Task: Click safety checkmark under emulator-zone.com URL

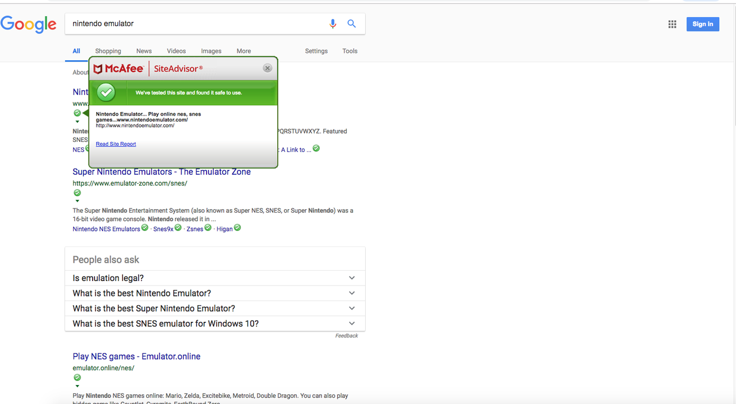Action: pyautogui.click(x=77, y=193)
